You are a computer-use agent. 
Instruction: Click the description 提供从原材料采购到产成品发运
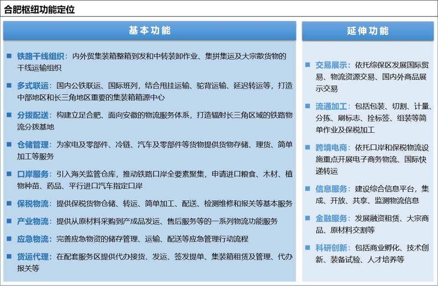[x=108, y=222]
